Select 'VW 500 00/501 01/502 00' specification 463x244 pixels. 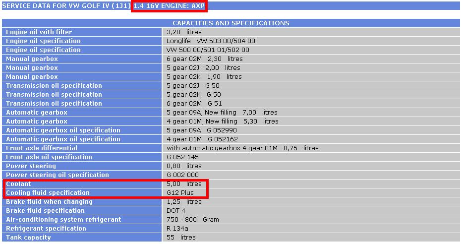208,50
